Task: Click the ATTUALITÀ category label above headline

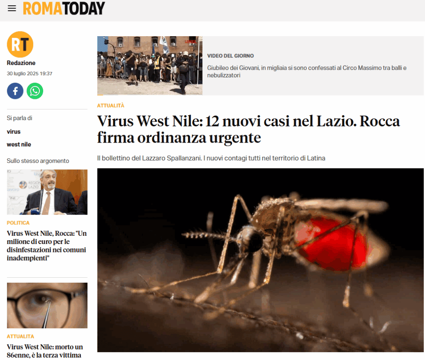Action: pos(110,106)
